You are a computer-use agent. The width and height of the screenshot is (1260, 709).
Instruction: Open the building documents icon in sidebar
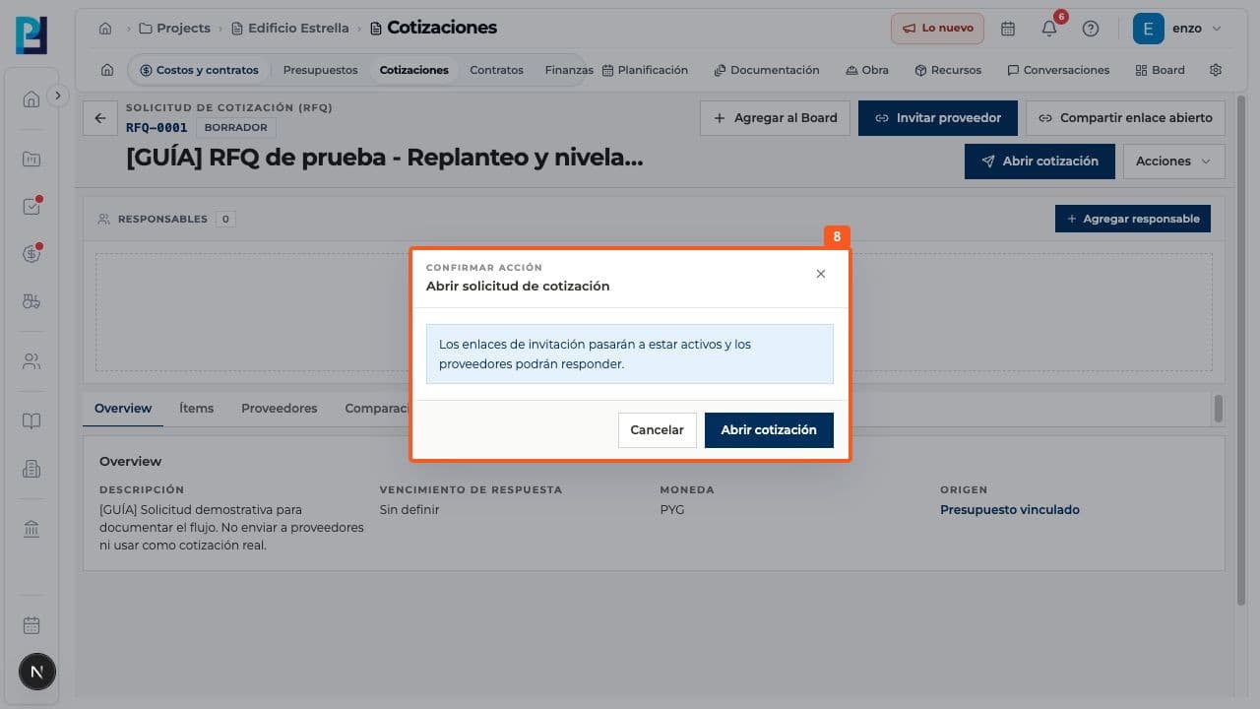point(31,470)
